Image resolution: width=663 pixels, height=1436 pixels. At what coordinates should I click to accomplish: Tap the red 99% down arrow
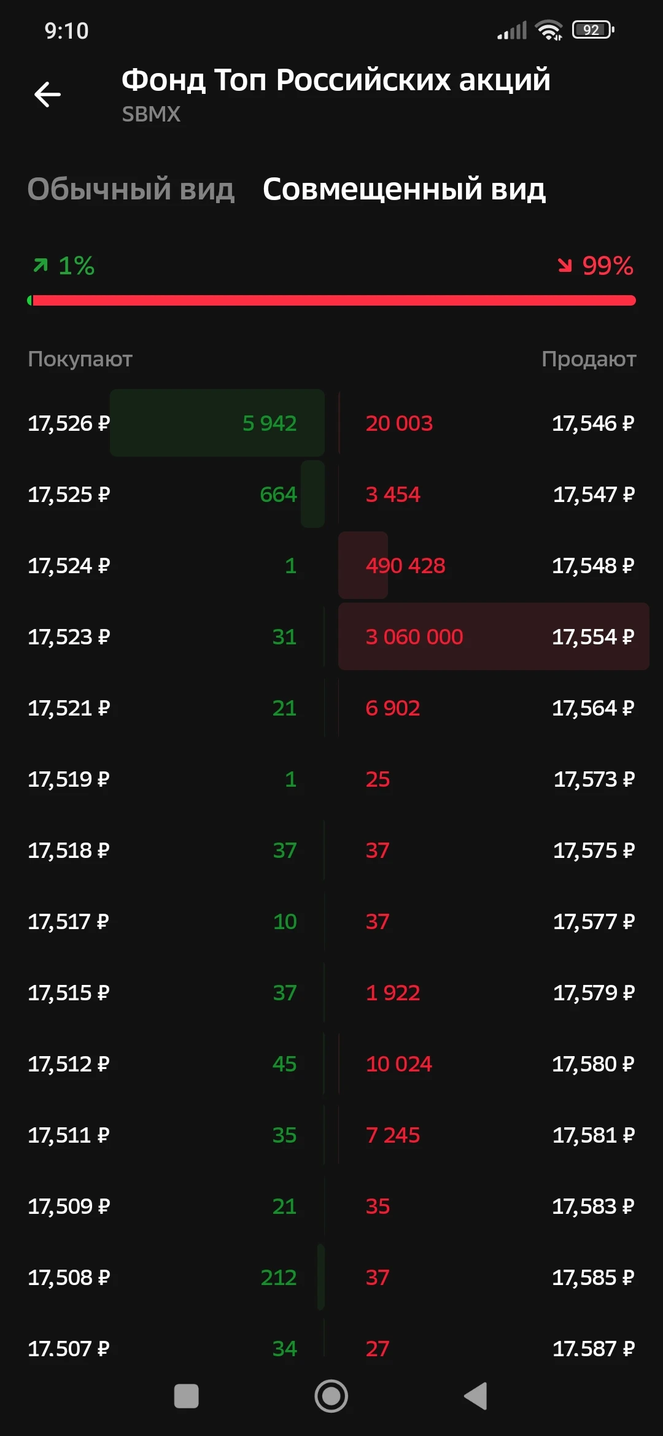(x=565, y=265)
